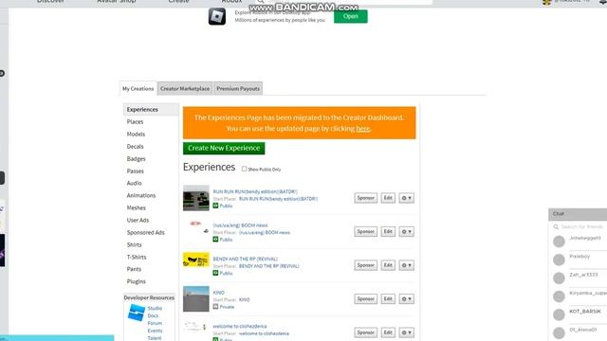Select Passes in sidebar
This screenshot has height=341, width=607.
pos(136,170)
